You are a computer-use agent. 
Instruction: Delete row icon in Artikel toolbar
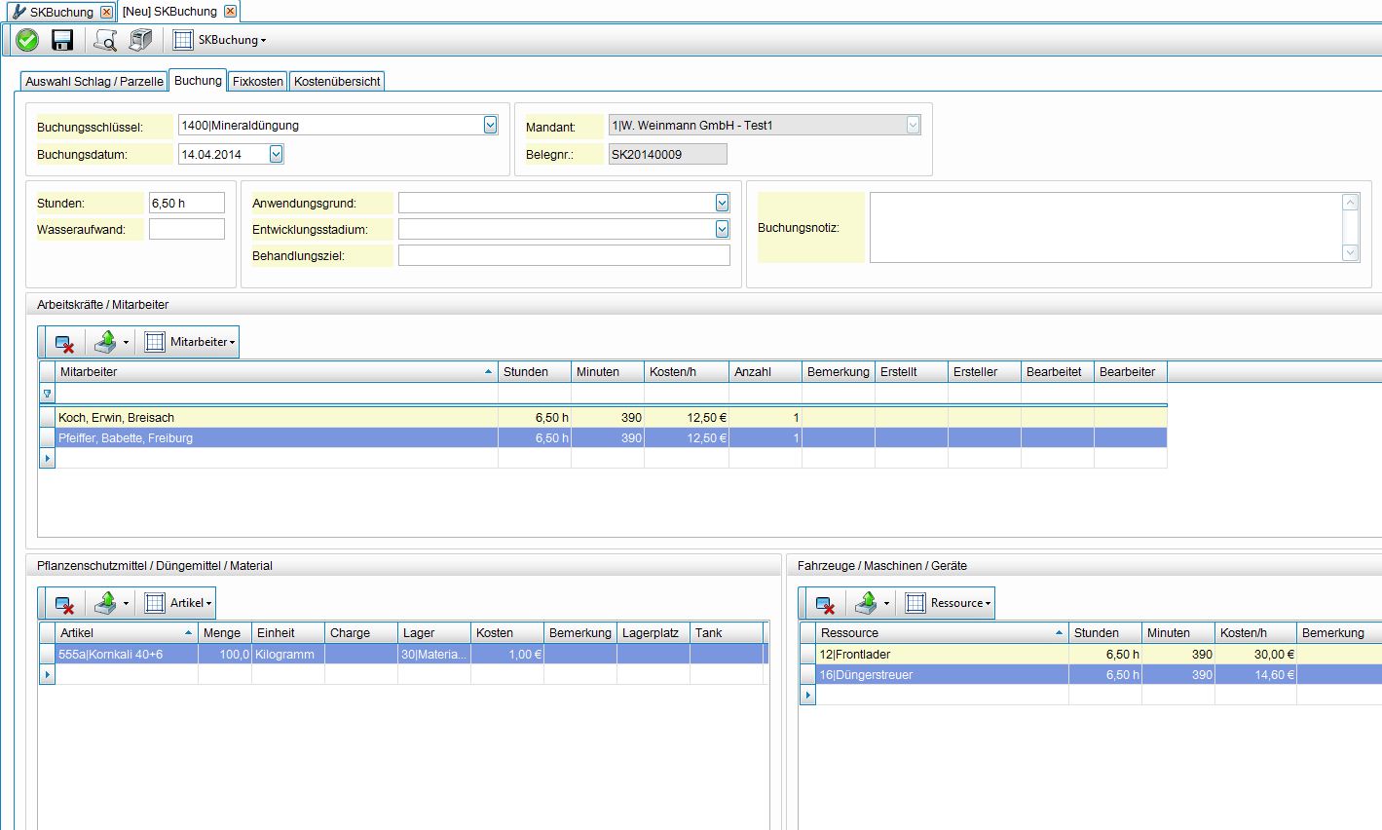pyautogui.click(x=65, y=603)
